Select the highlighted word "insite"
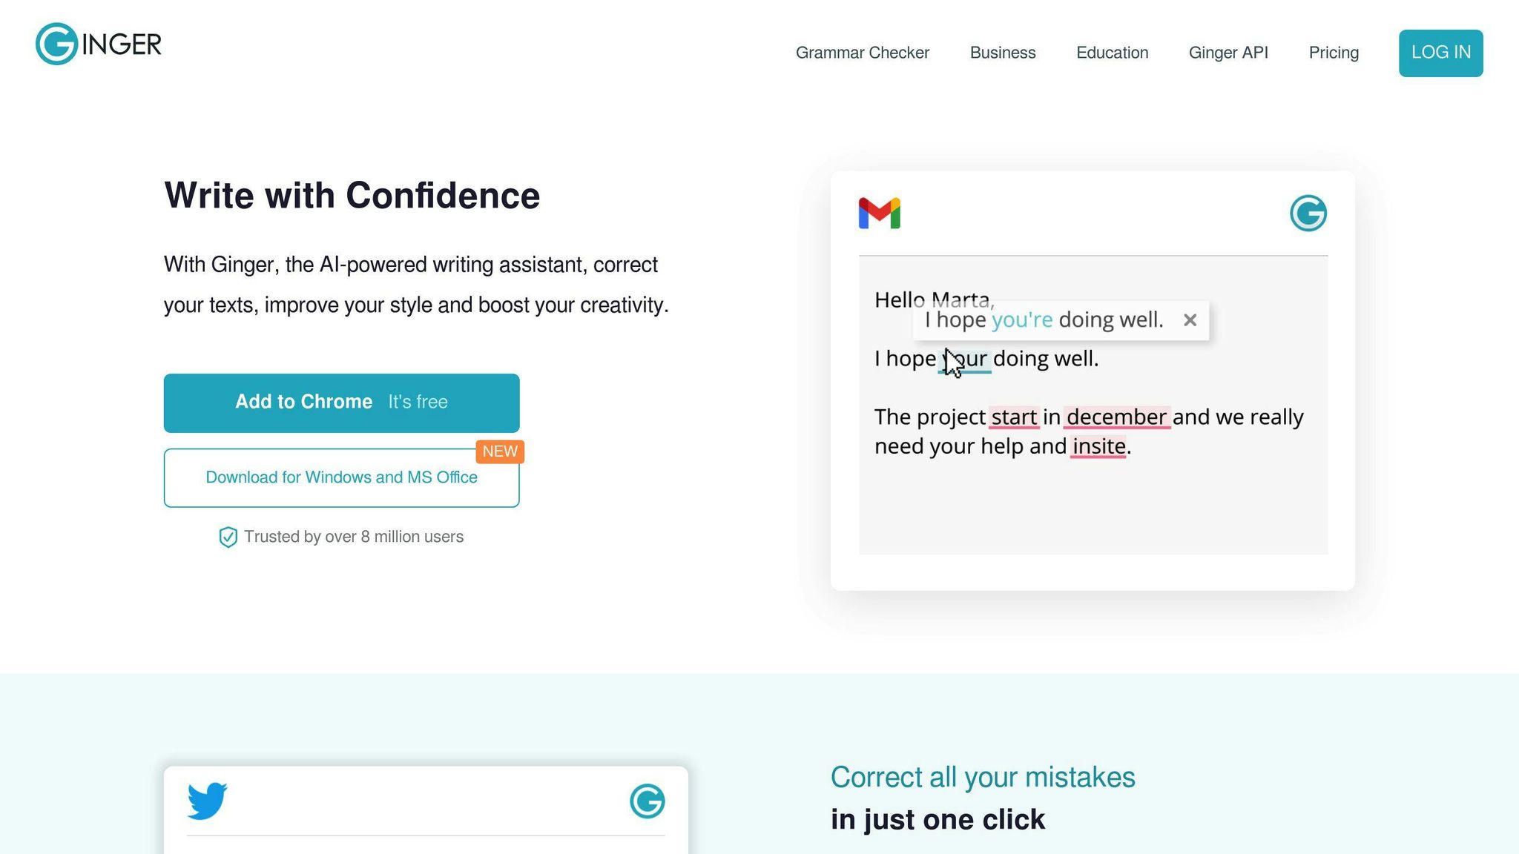Screen dimensions: 1519x854 [x=1098, y=446]
